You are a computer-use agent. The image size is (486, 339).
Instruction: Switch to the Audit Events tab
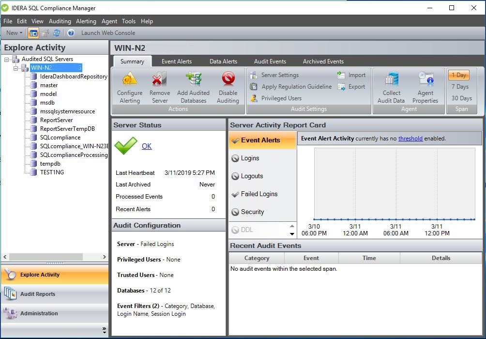270,62
